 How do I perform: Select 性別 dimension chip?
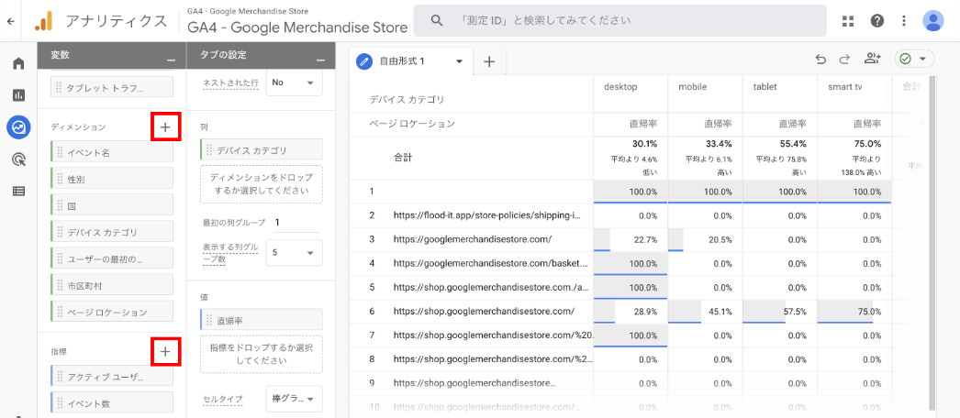112,179
